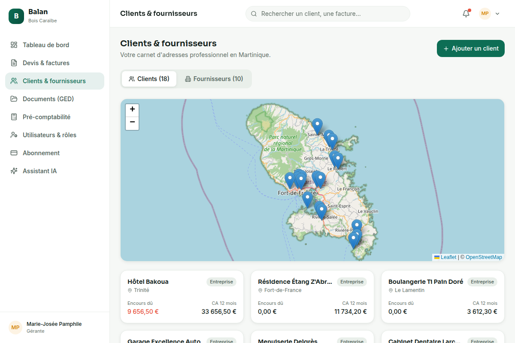Open the Boulangerie Ti Pain Doré card
515x343 pixels.
pyautogui.click(x=443, y=297)
